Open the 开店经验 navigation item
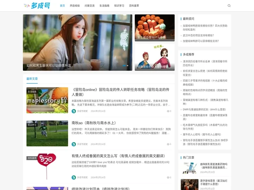The height and width of the screenshot is (190, 254). pyautogui.click(x=75, y=6)
